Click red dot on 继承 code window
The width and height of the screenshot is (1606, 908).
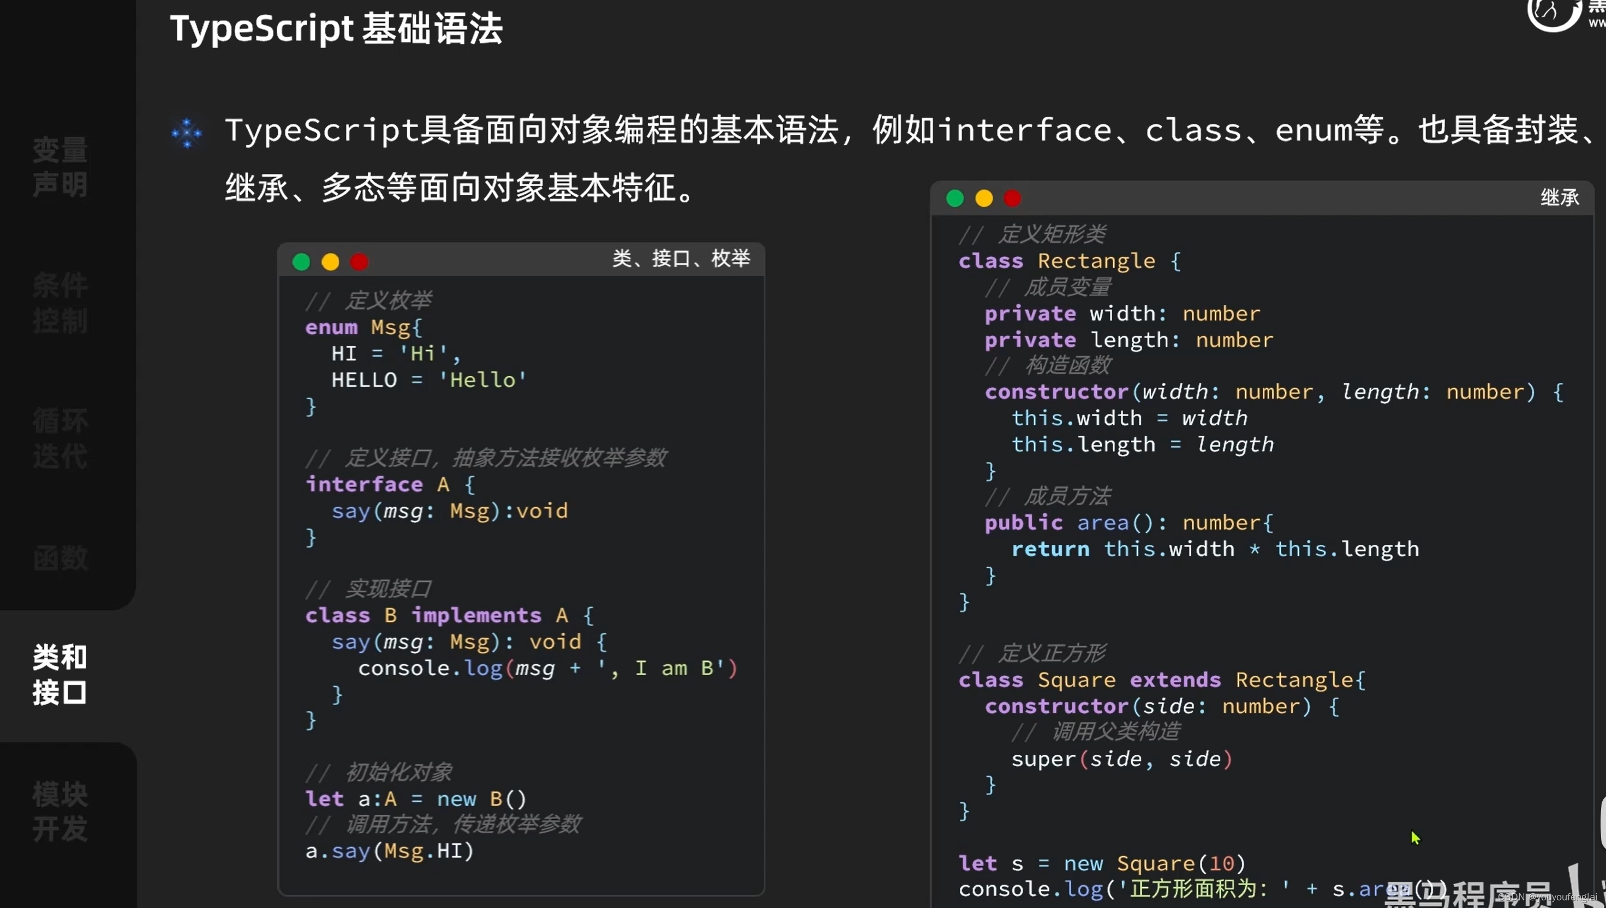coord(1013,199)
